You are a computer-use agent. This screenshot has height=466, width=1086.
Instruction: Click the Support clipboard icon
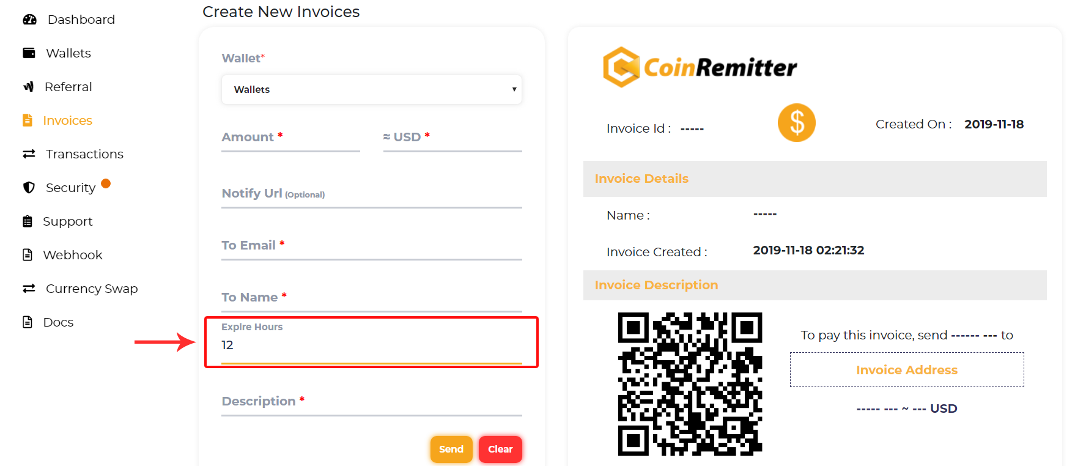(28, 221)
